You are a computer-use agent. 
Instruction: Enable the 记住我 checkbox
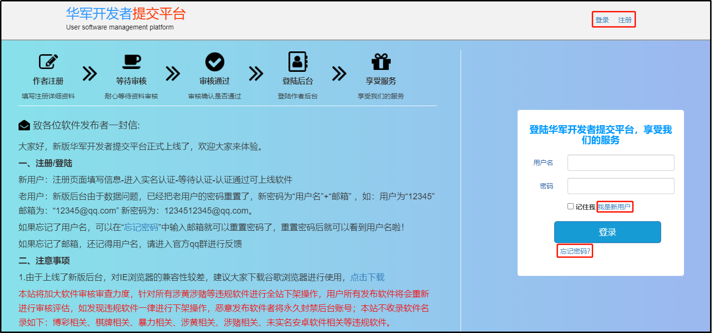pos(570,206)
